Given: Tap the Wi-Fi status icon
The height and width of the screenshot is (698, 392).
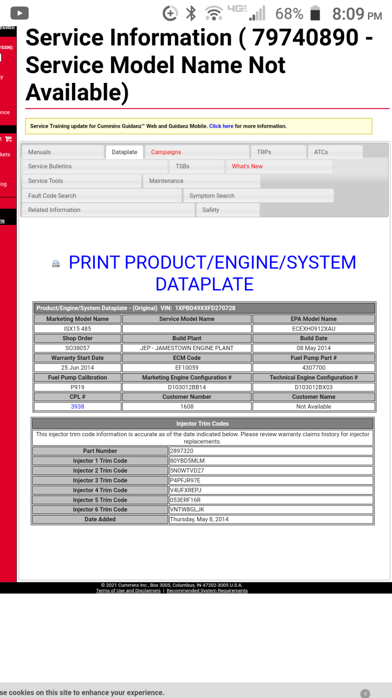Looking at the screenshot, I should [213, 13].
